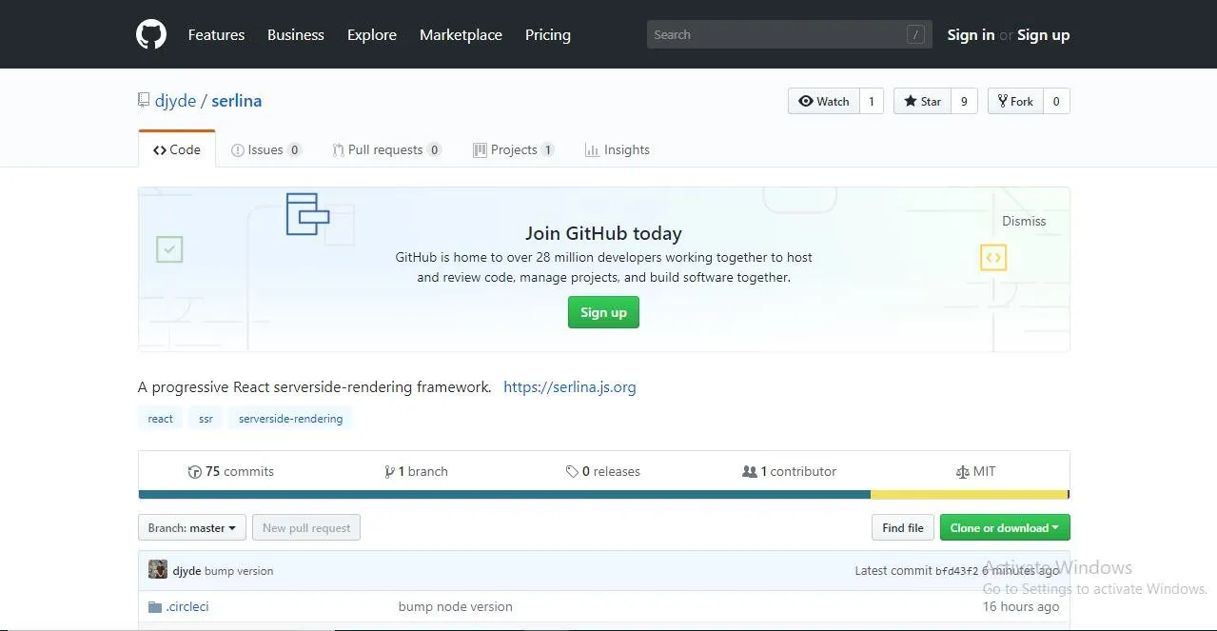This screenshot has height=631, width=1217.
Task: Open Pricing in the top navigation
Action: [548, 34]
